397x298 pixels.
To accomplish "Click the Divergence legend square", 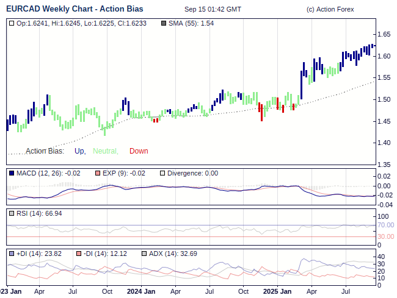I will tap(162, 174).
